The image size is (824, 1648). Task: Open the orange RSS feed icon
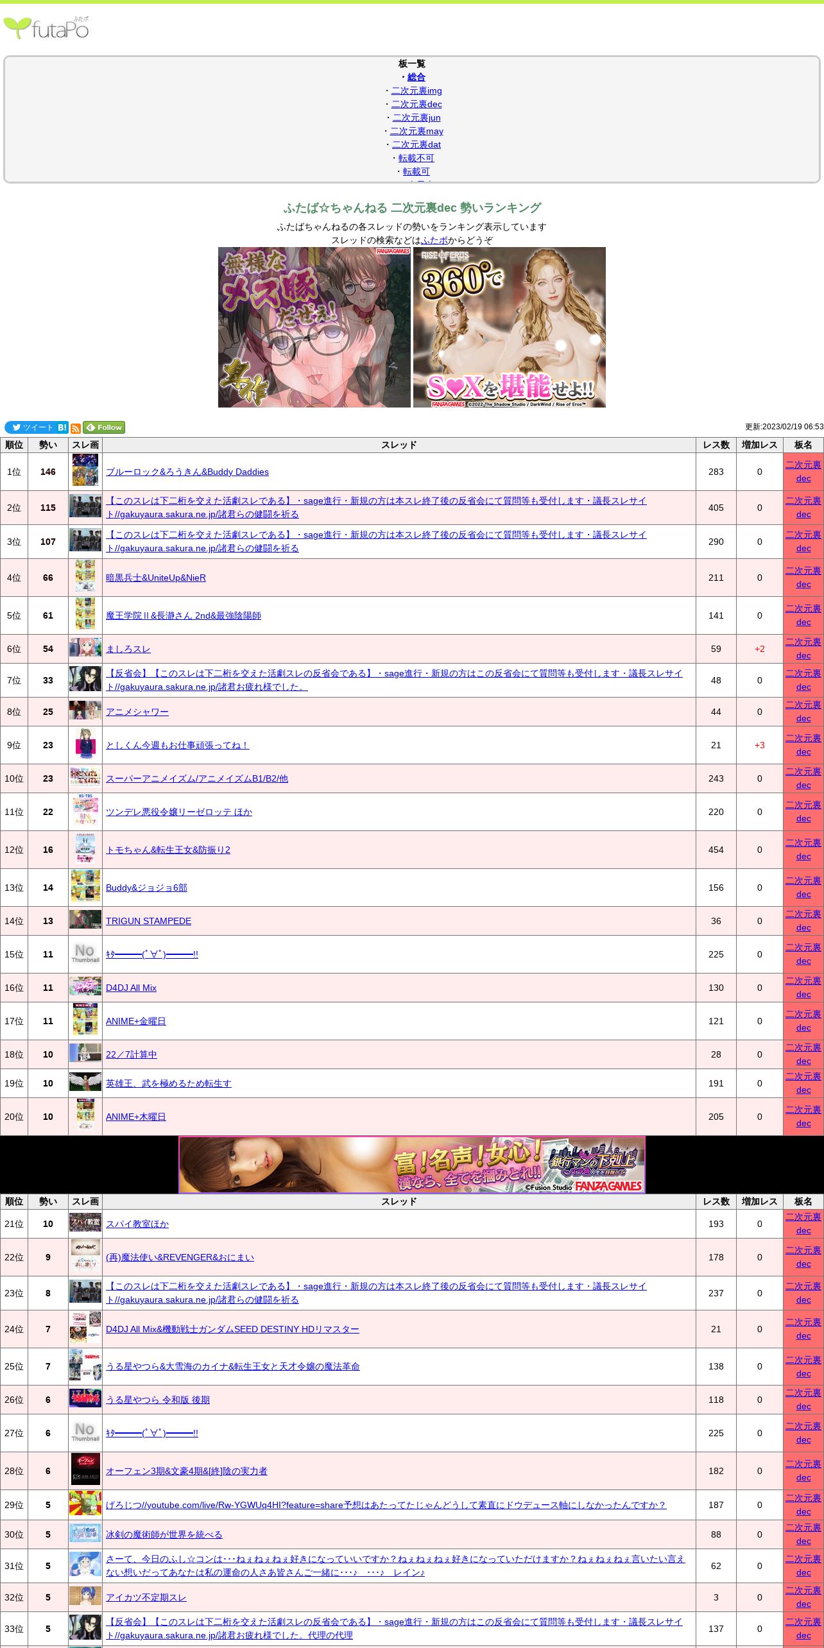76,428
